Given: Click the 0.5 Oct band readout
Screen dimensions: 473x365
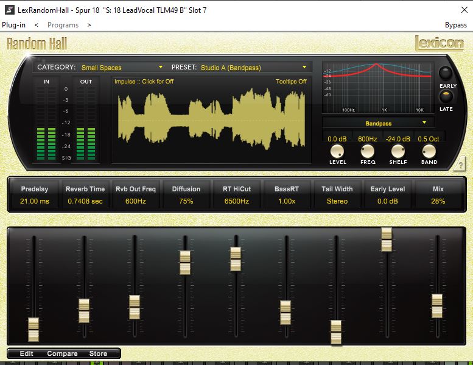Looking at the screenshot, I should pyautogui.click(x=429, y=139).
